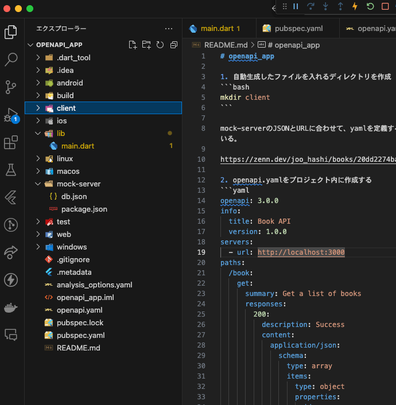The image size is (396, 405).
Task: Follow the http://localhost:3000 link
Action: pyautogui.click(x=301, y=252)
